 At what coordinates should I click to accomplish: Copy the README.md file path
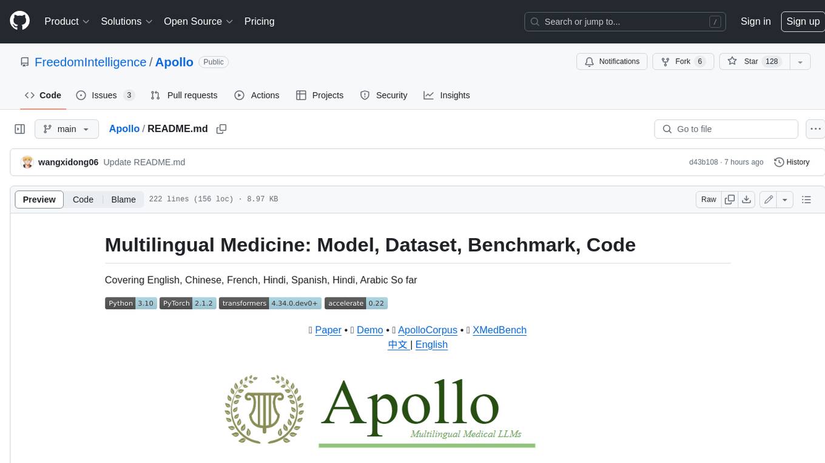click(221, 129)
